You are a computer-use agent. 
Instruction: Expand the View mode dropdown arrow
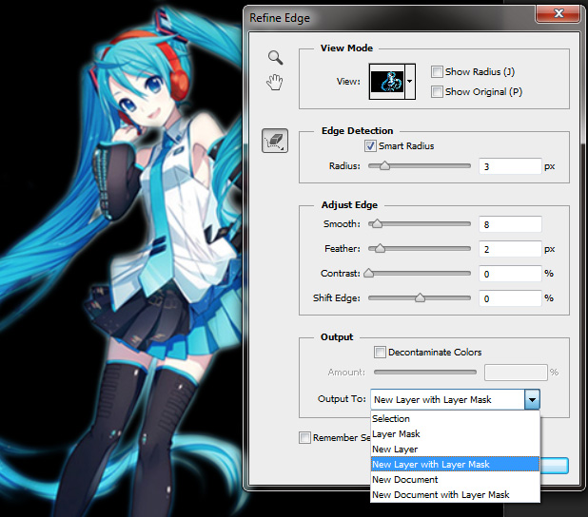click(x=410, y=82)
